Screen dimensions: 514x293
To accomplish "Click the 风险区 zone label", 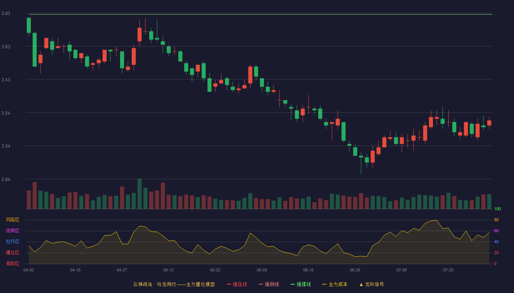I will (12, 220).
